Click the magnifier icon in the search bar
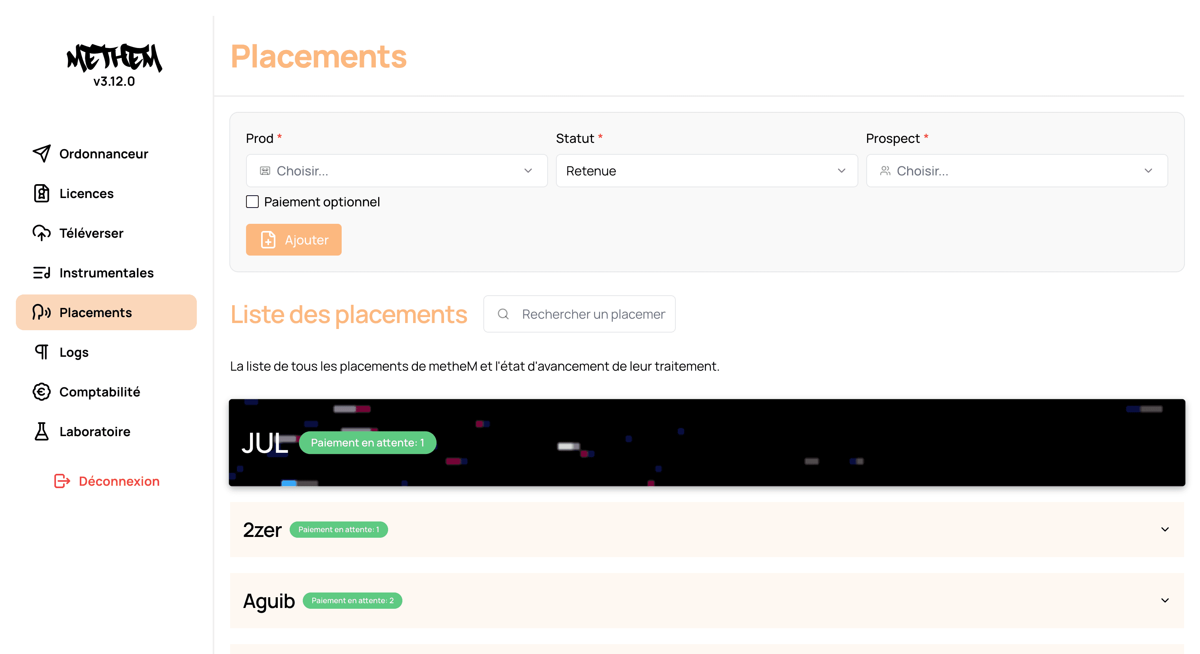Viewport: 1200px width, 654px height. [x=503, y=314]
